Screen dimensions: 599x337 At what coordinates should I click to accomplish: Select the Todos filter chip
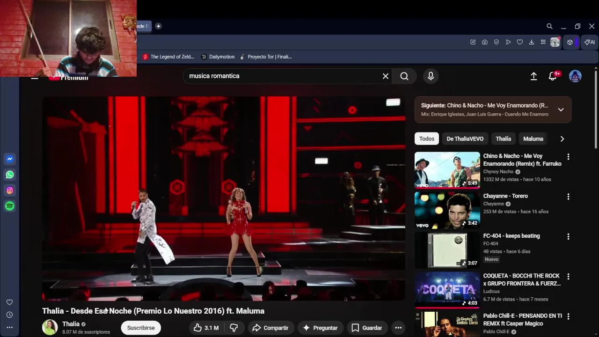pos(427,139)
